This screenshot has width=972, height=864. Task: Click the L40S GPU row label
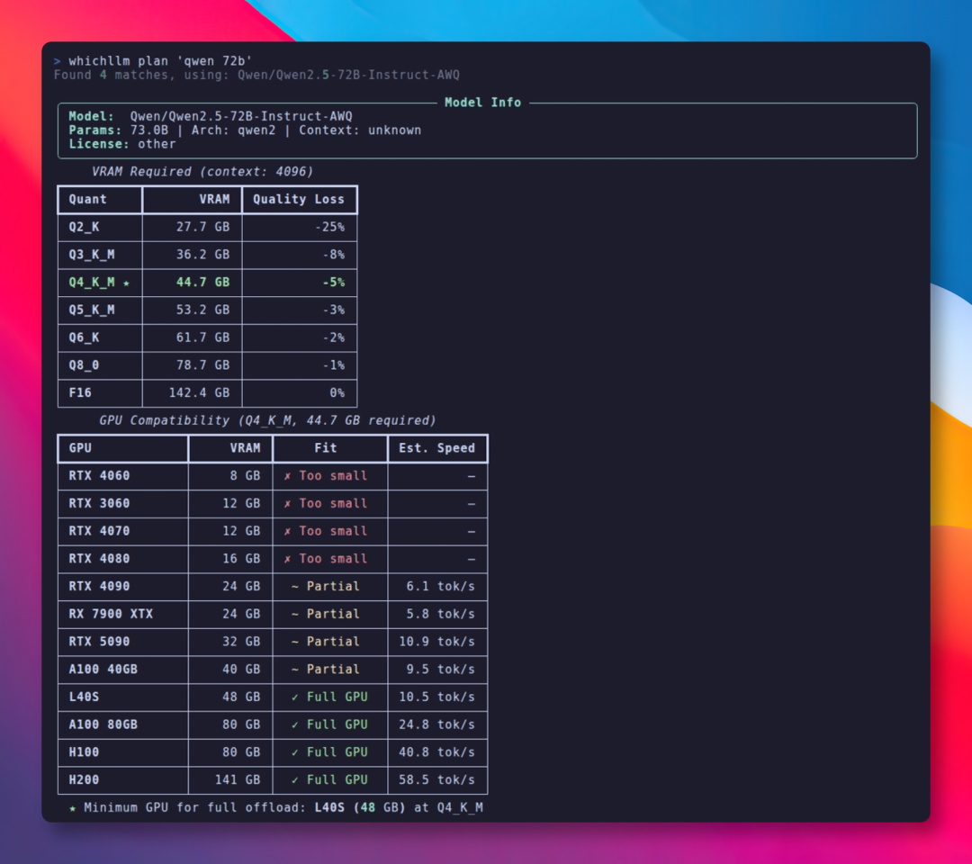pyautogui.click(x=84, y=697)
